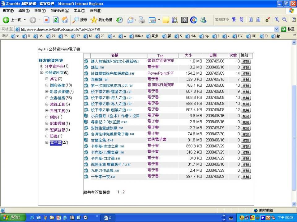Screen dimensions: 297x222
Task: Click the IE Back arrow button
Action: pos(6,20)
